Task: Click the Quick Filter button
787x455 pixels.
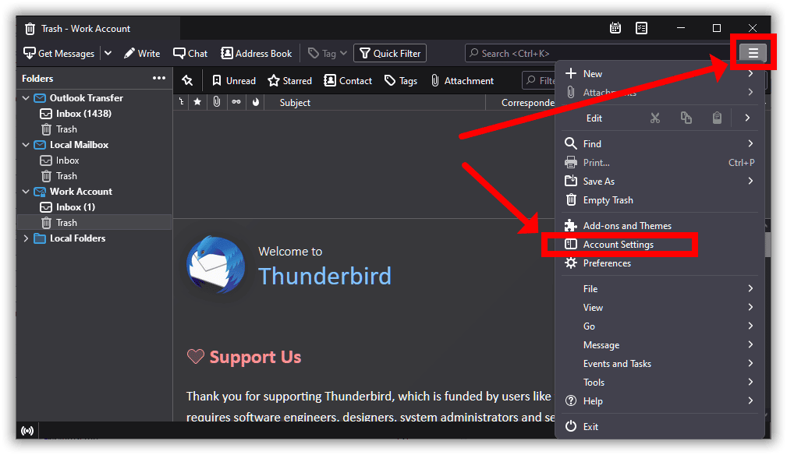Action: click(389, 54)
